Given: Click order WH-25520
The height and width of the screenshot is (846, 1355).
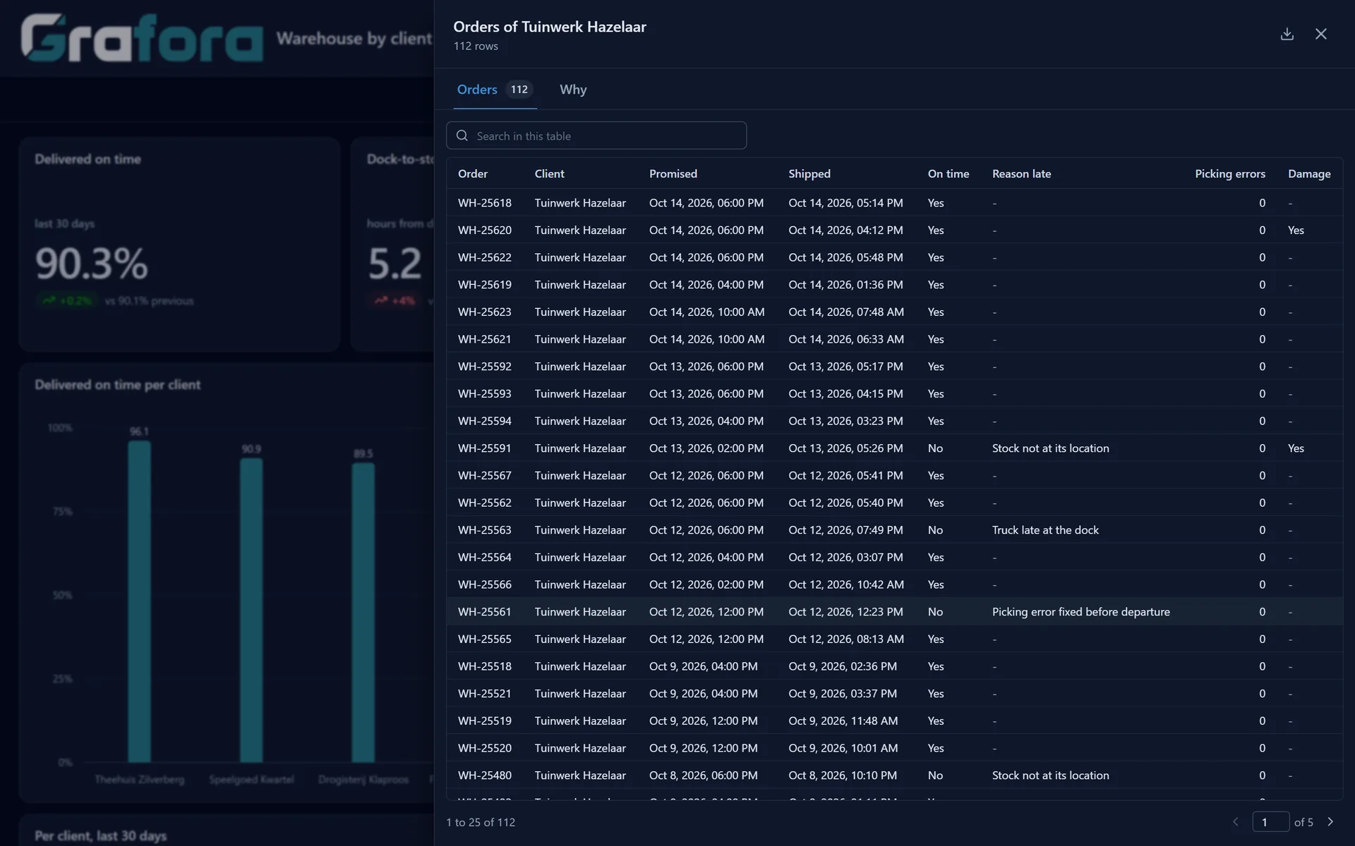Looking at the screenshot, I should (x=484, y=748).
